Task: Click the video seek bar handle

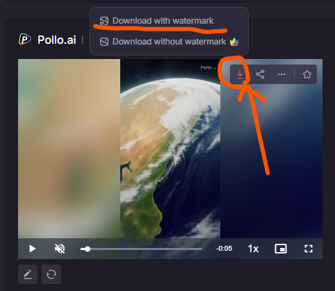Action: point(88,249)
